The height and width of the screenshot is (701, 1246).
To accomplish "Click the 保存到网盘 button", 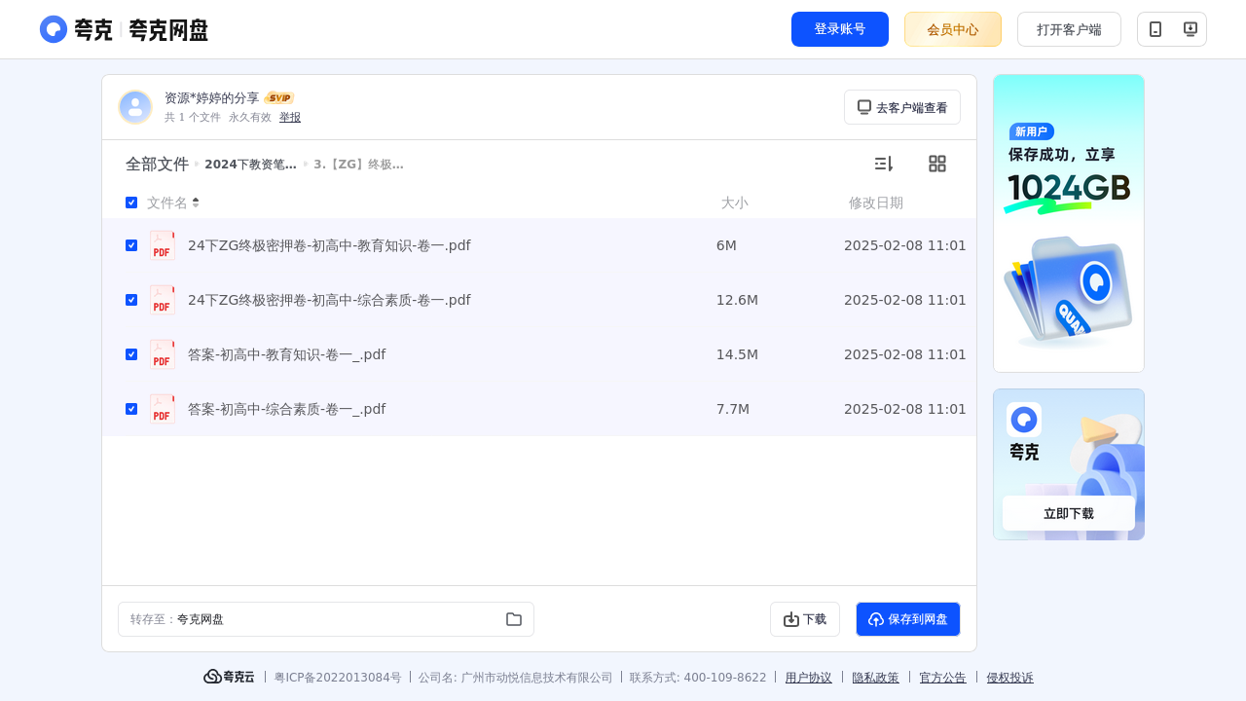I will (x=908, y=619).
